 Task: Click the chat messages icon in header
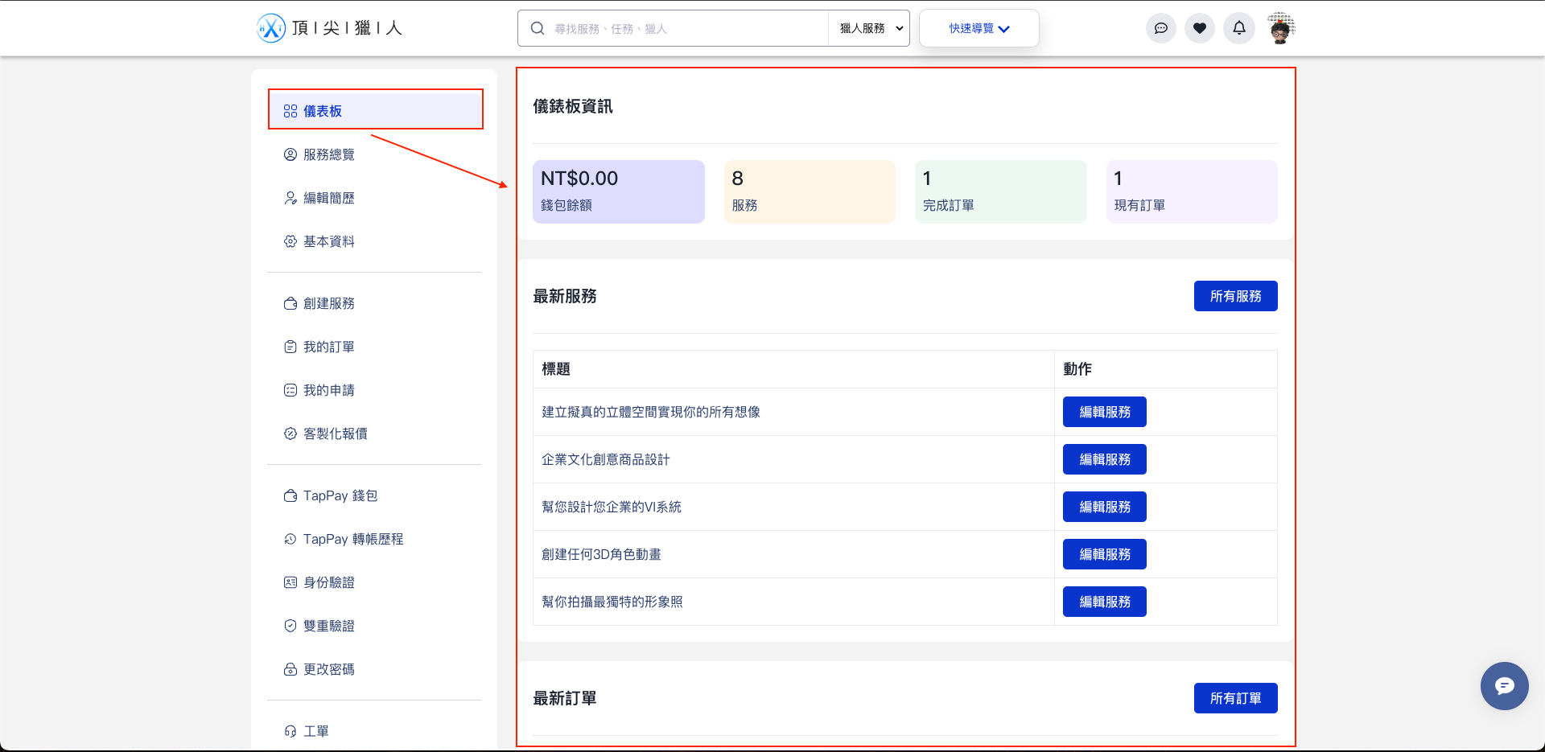(x=1160, y=28)
